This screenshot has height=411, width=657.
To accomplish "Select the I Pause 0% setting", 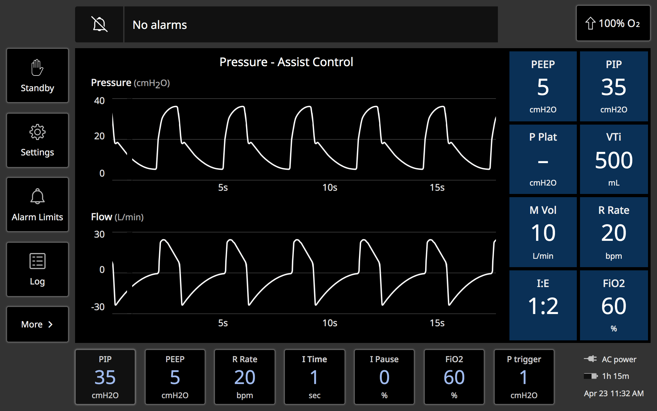I will [384, 377].
